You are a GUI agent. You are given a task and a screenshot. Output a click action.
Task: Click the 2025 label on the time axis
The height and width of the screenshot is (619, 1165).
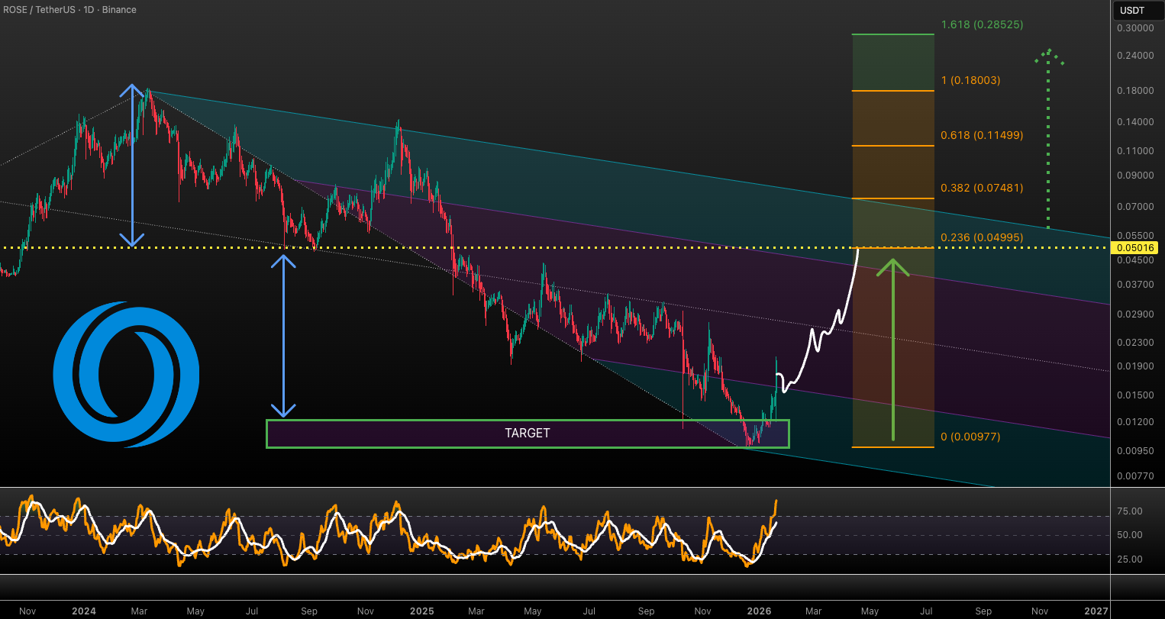pos(421,611)
